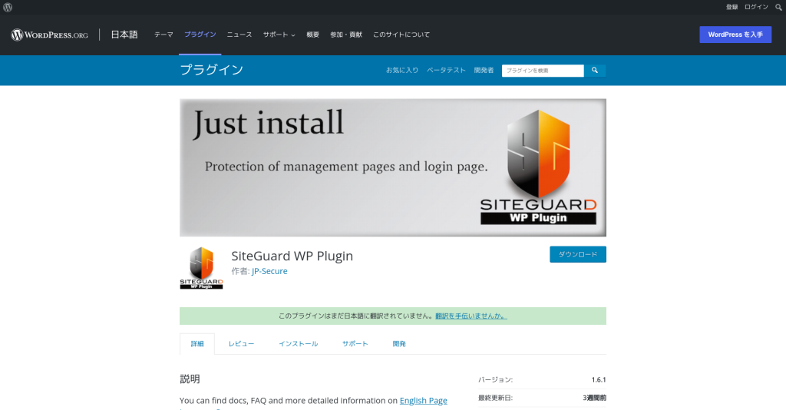The image size is (786, 410).
Task: Open ベータテスト link
Action: tap(446, 70)
